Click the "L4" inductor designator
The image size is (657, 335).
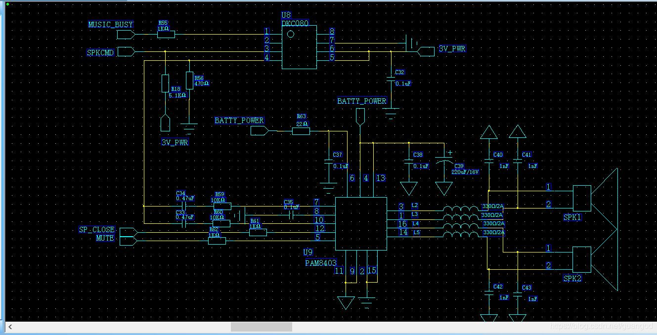(x=415, y=224)
